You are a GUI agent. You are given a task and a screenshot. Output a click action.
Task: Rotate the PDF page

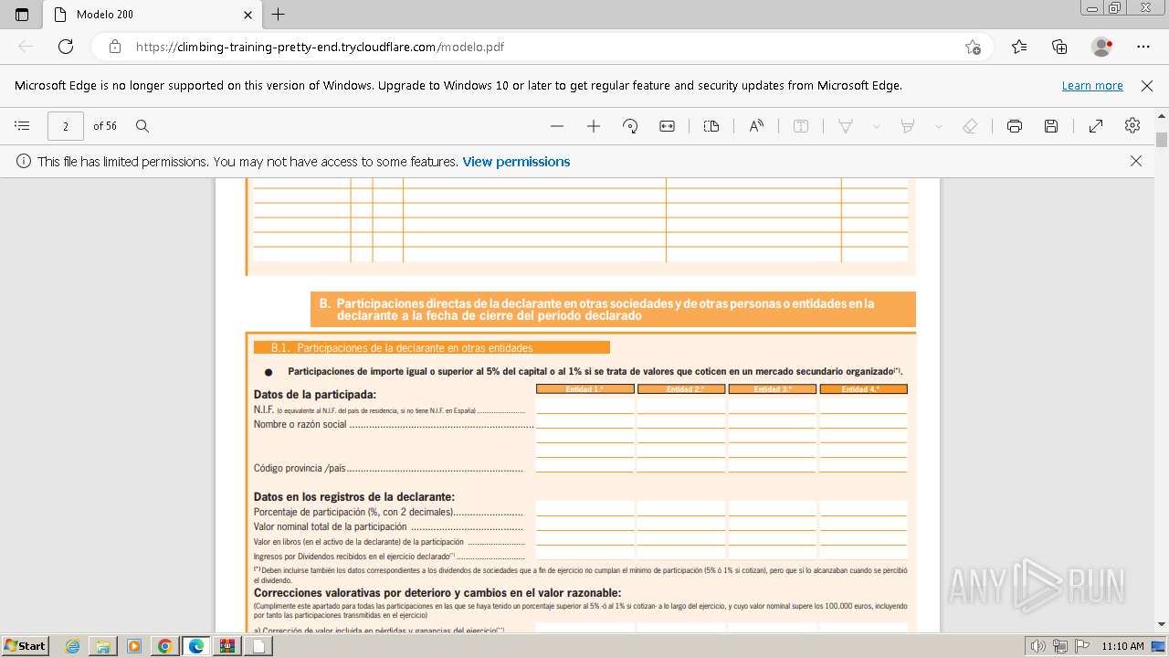[x=630, y=126]
